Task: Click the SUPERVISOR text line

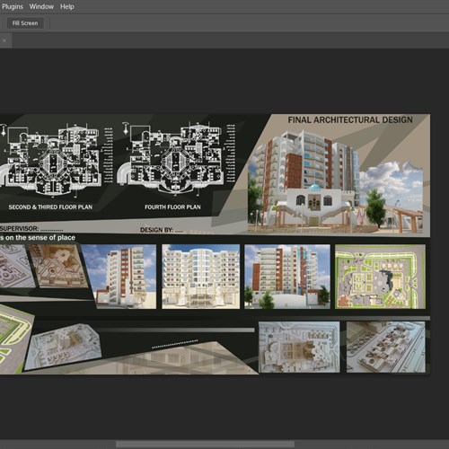Action: pos(31,229)
